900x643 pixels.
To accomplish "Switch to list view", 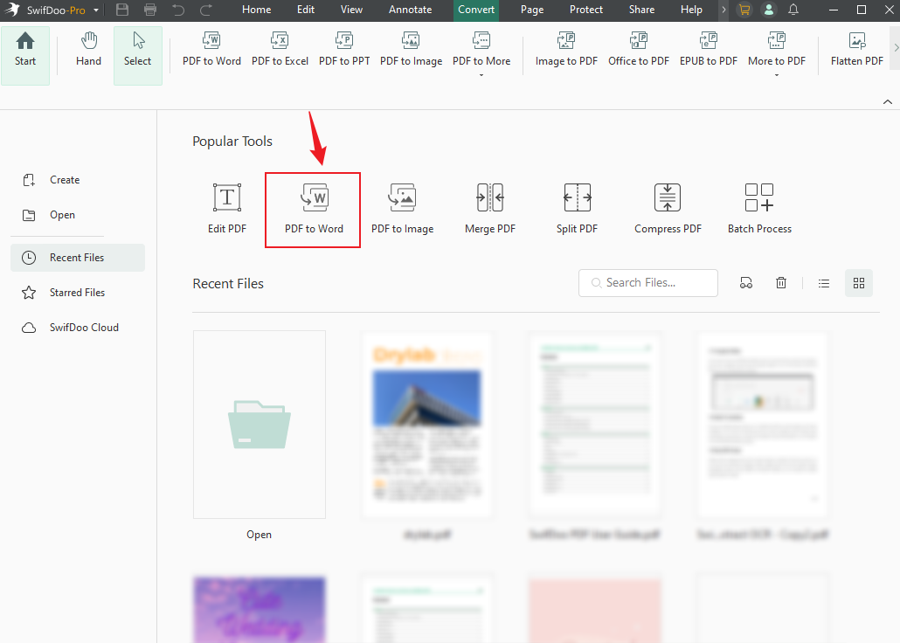I will (x=824, y=283).
